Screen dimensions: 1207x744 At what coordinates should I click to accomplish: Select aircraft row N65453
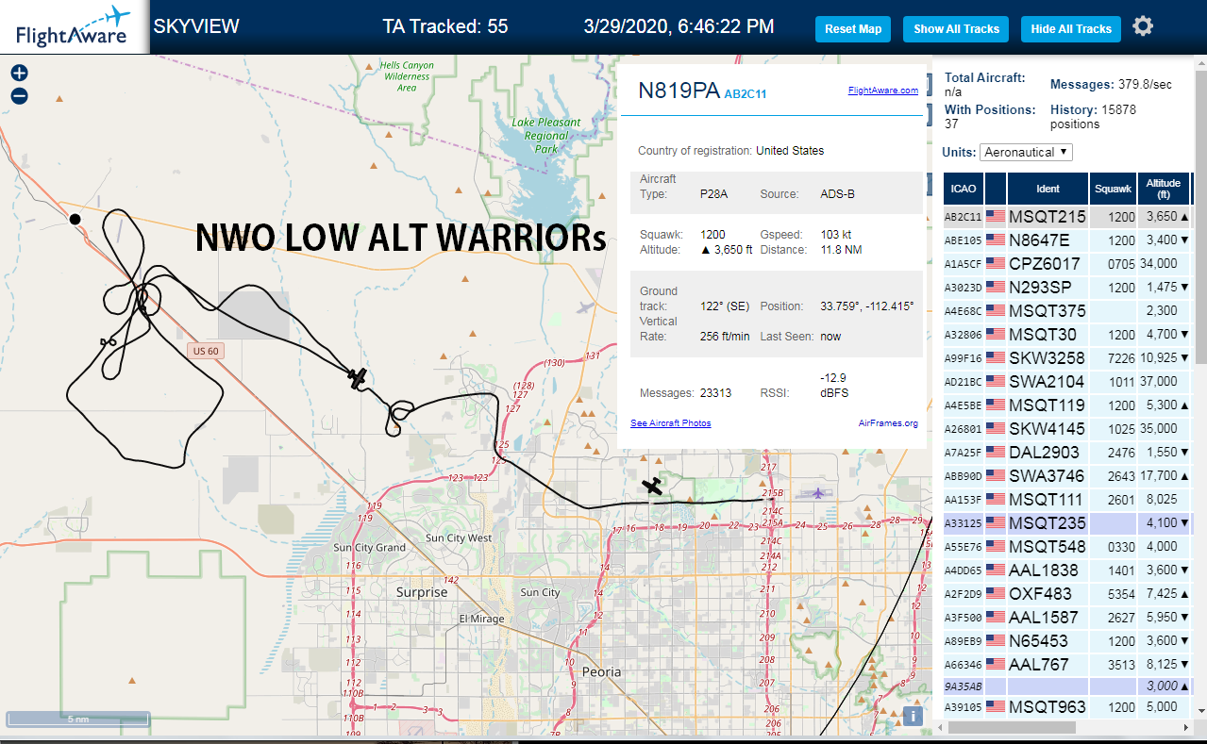[1068, 640]
